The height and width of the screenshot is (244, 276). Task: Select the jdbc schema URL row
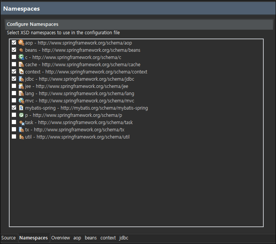tap(80, 79)
